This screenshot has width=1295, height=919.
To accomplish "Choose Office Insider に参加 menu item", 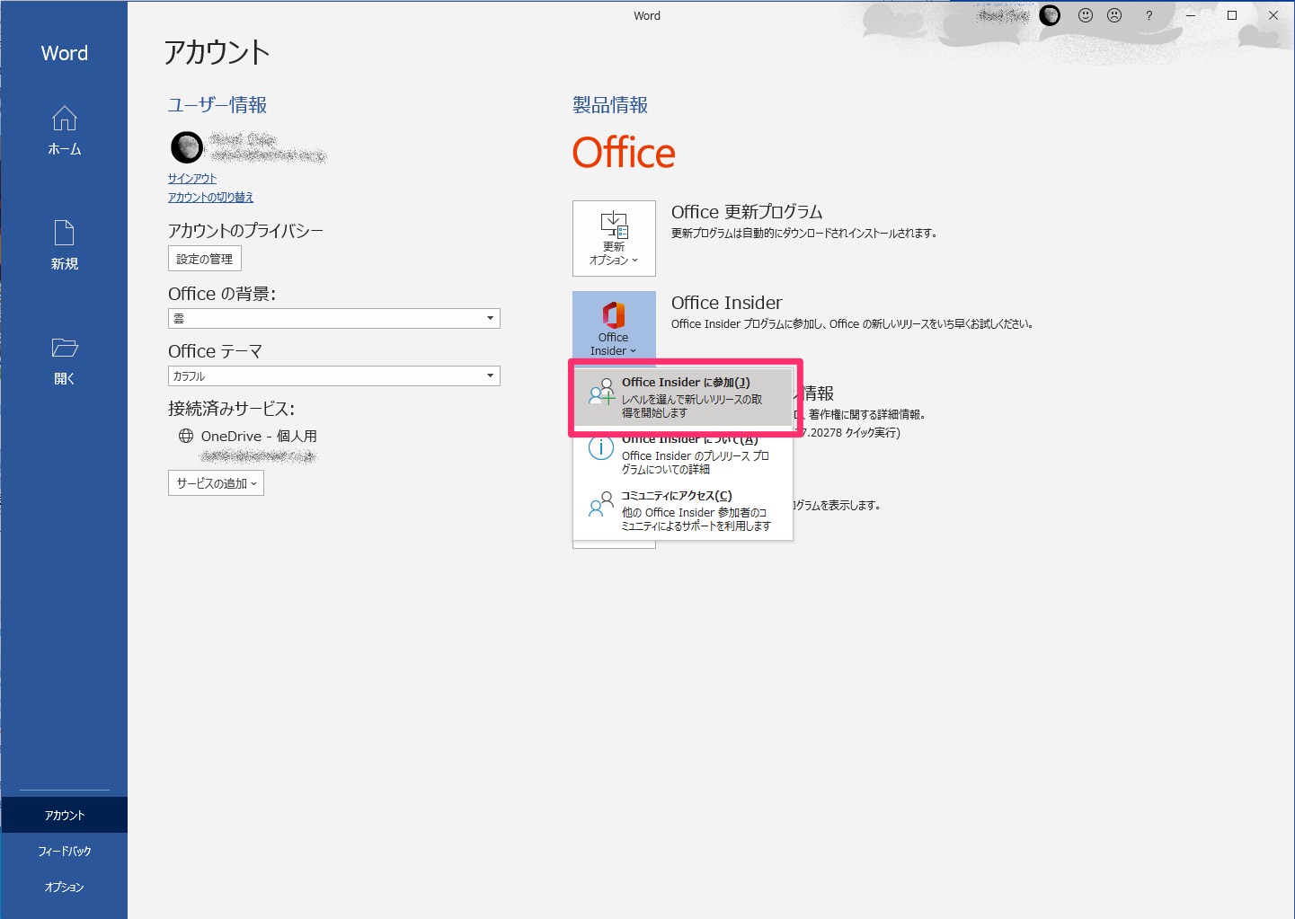I will 684,397.
